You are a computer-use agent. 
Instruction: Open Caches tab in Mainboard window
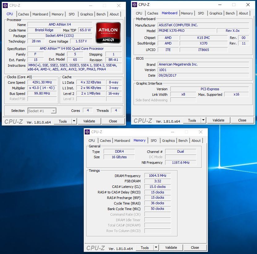click(152, 13)
